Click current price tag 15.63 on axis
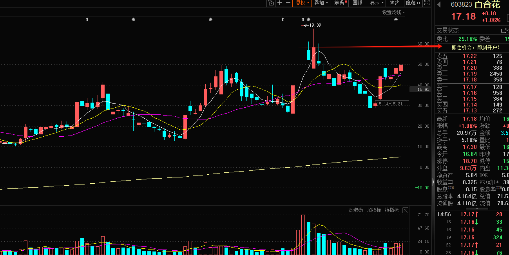509x255 pixels. (x=420, y=89)
